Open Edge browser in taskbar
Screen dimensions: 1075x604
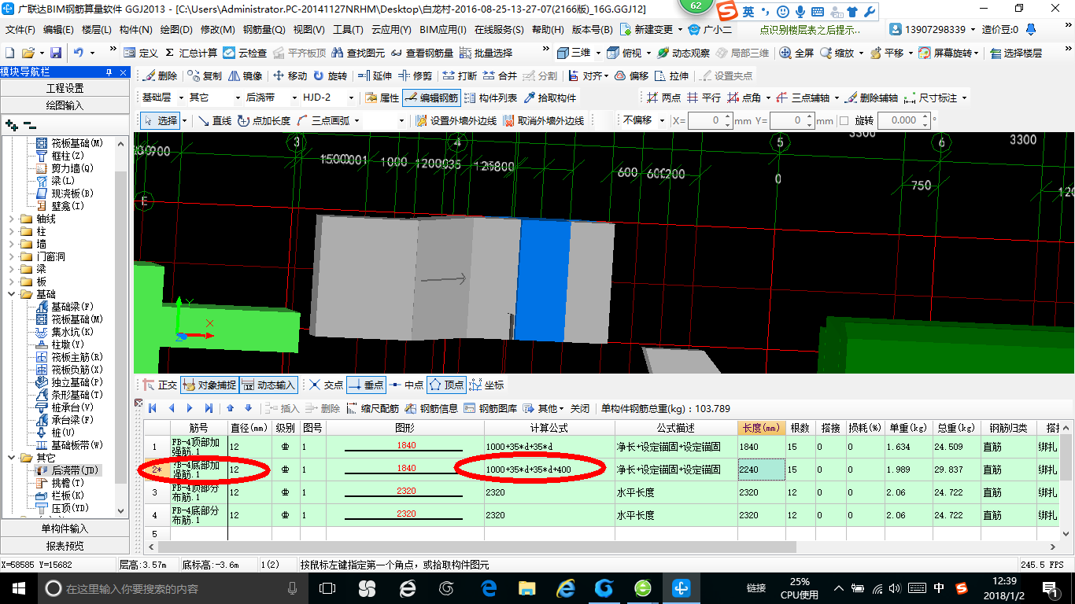[x=489, y=587]
